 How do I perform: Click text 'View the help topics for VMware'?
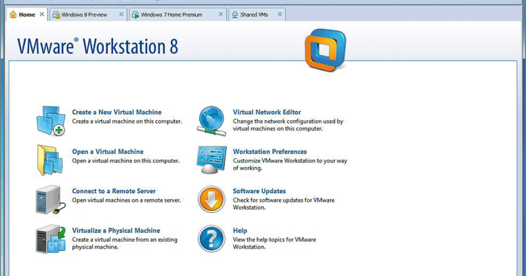click(274, 240)
